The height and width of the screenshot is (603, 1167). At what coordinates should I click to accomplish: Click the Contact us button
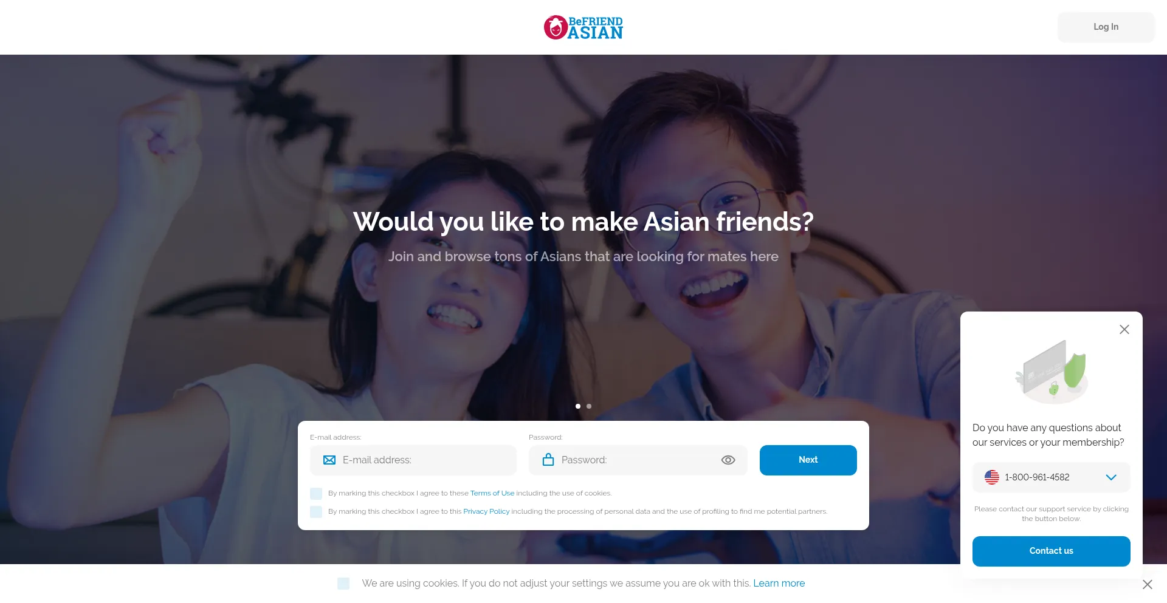coord(1052,551)
